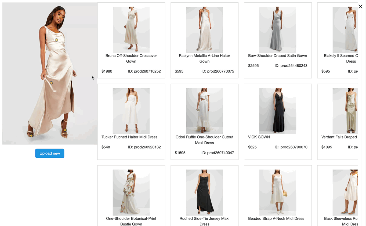The image size is (366, 226).
Task: Click the uploaded model photo in the beige dress
Action: (50, 74)
